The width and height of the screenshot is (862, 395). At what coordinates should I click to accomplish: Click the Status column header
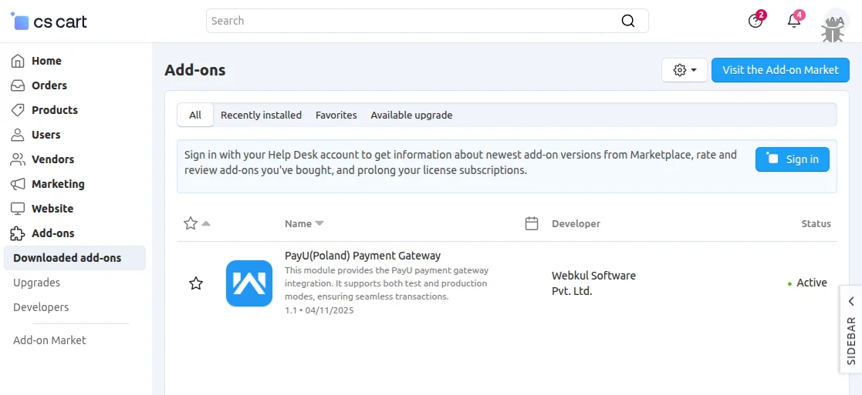[816, 224]
